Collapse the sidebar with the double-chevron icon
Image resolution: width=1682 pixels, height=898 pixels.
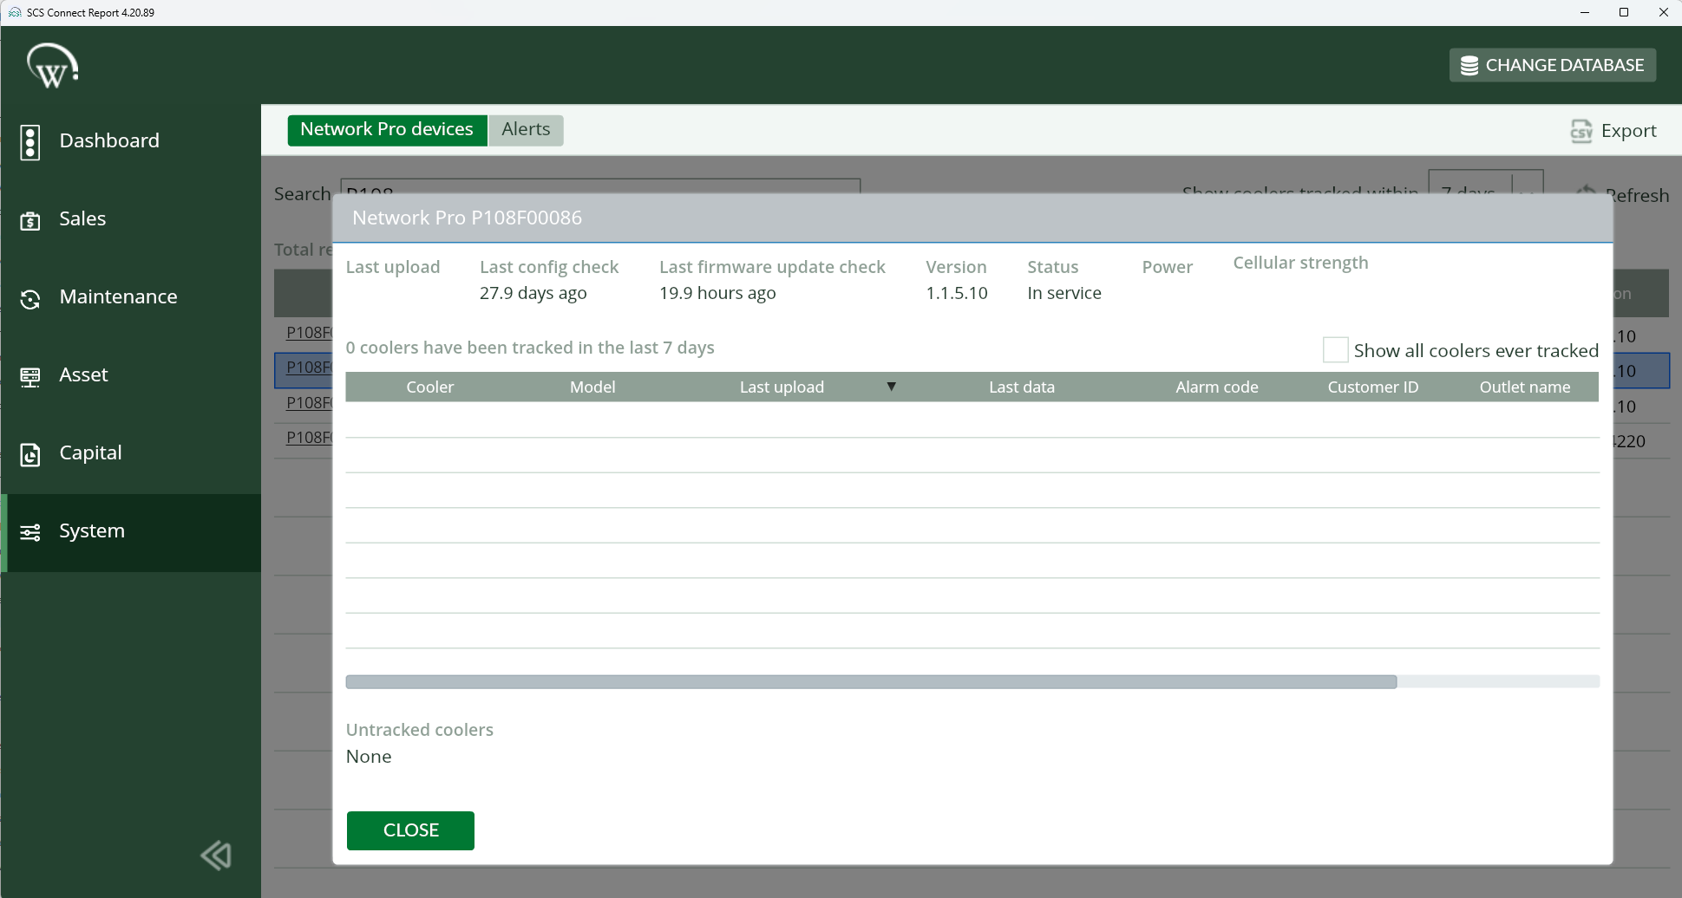[x=216, y=856]
